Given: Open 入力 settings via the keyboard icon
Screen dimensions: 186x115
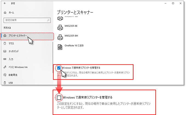Looking at the screenshot, I should [5, 59].
